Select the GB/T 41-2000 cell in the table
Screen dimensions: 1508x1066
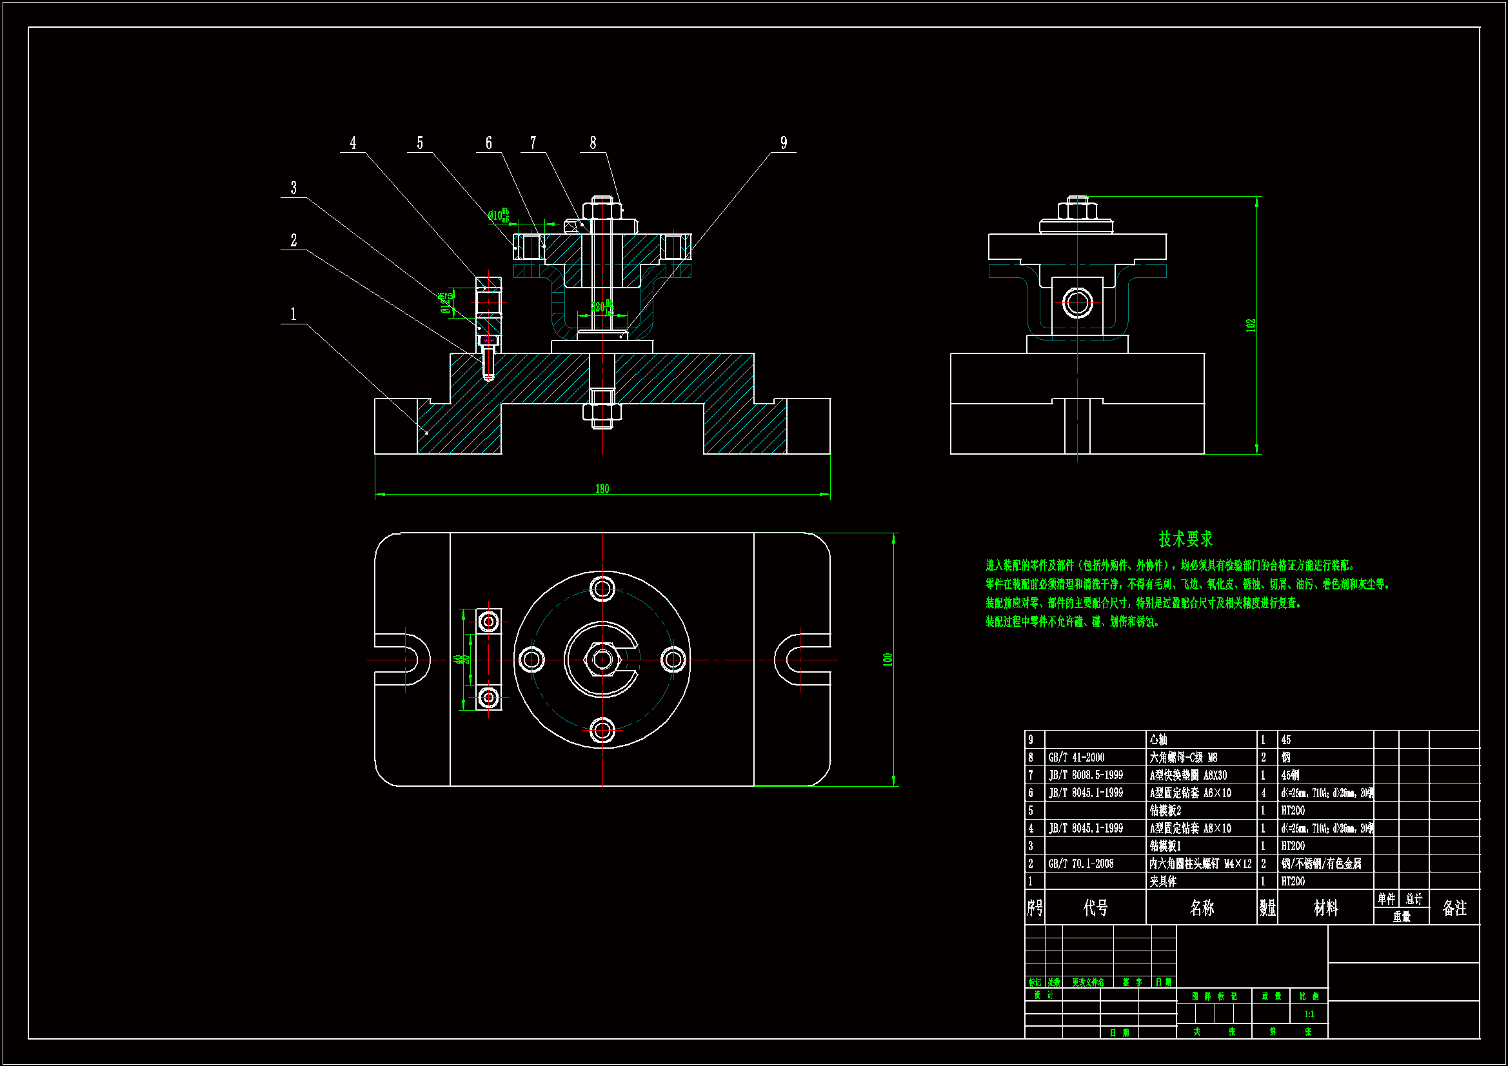[1076, 757]
